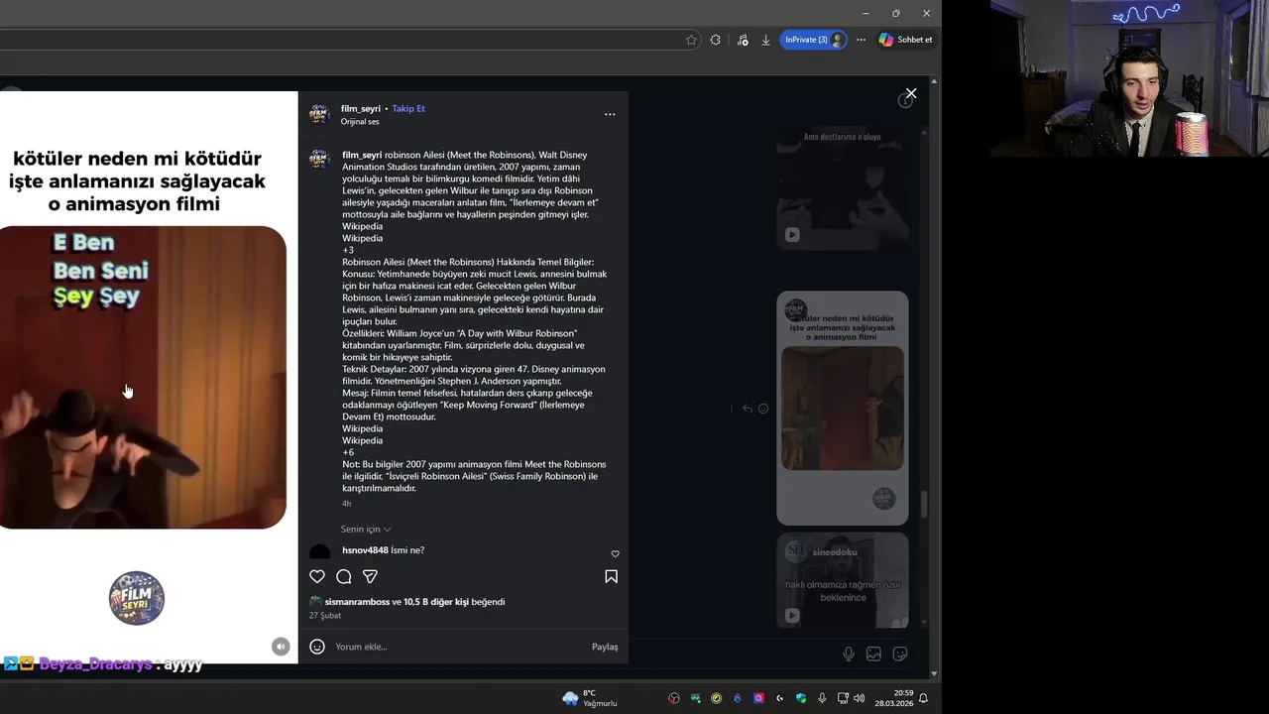Screen dimensions: 1269x714
Task: Click the 'Yorum ekle...' comment input
Action: click(x=456, y=647)
